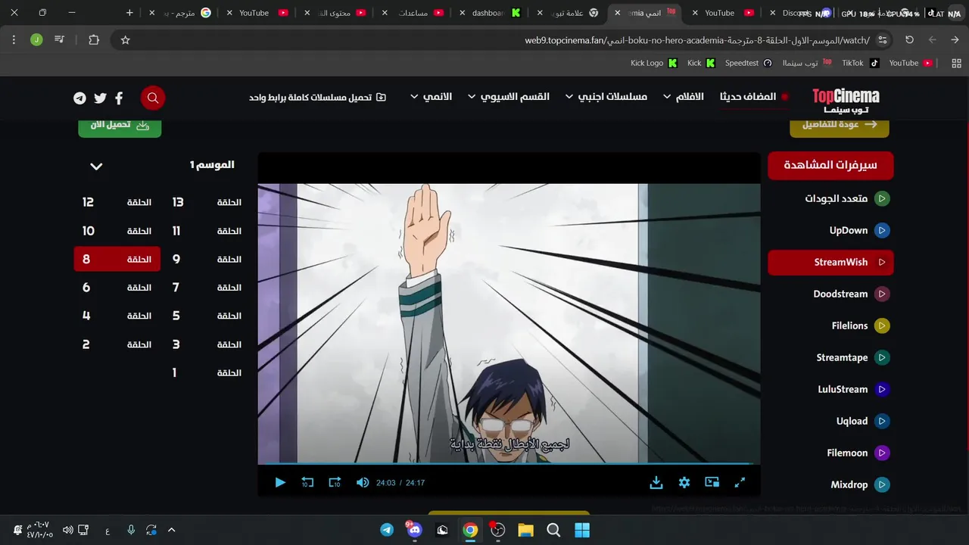Open File Explorer from the taskbar
The width and height of the screenshot is (969, 545).
click(525, 530)
